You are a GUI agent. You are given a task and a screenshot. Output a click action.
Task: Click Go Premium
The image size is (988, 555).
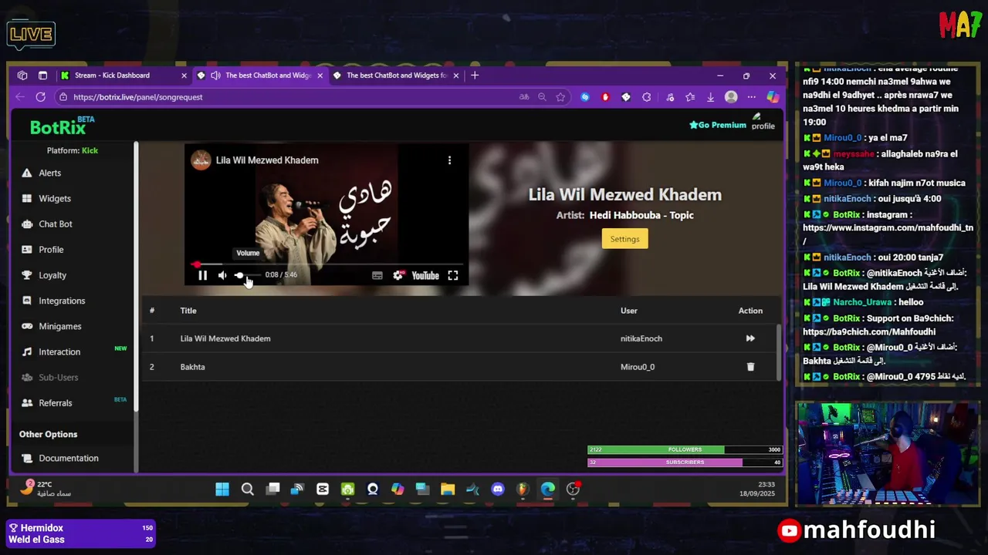(718, 125)
